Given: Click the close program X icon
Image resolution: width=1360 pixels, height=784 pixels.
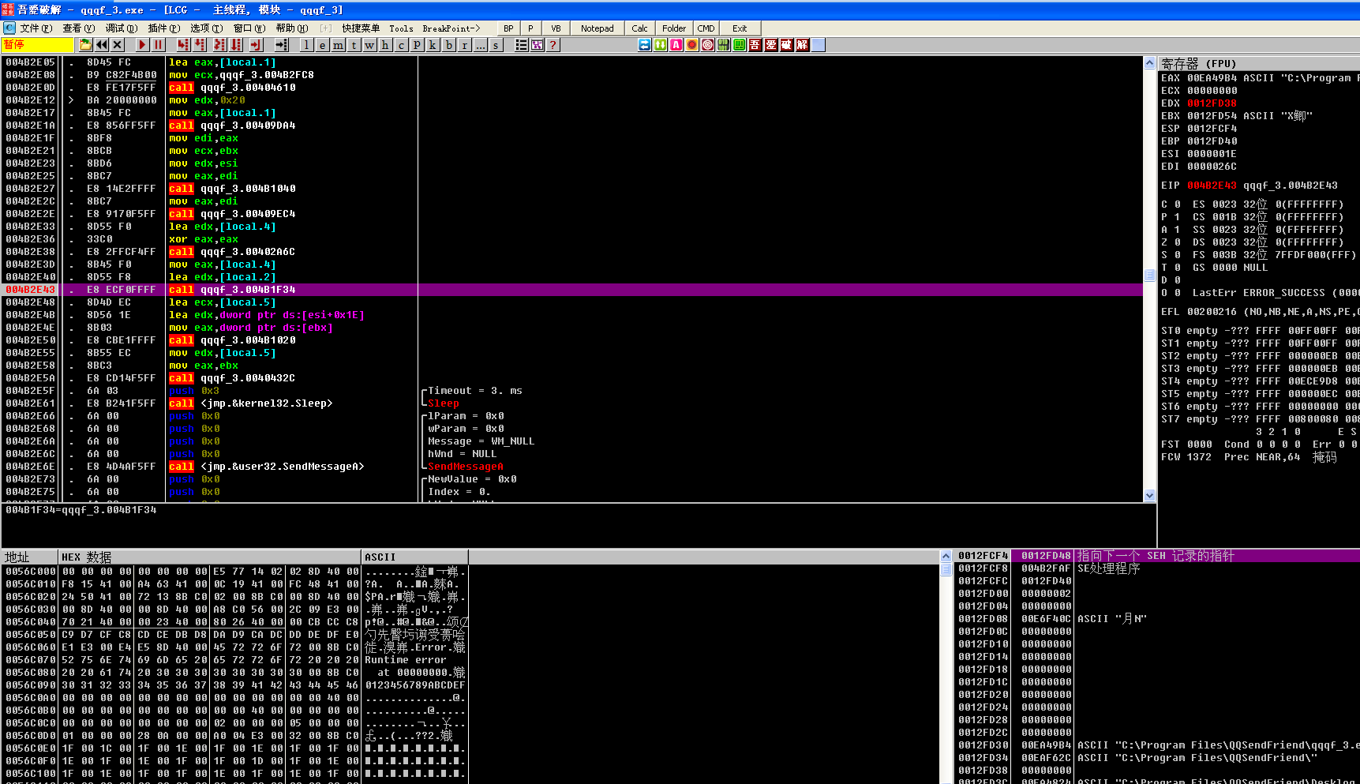Looking at the screenshot, I should click(118, 45).
